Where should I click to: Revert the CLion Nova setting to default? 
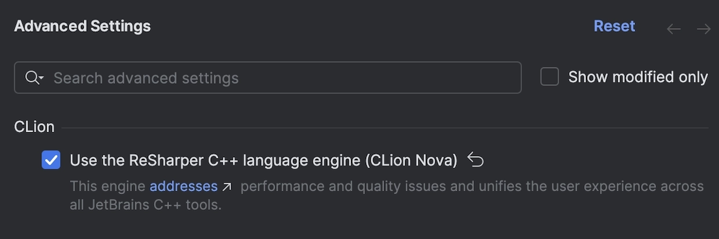point(475,160)
